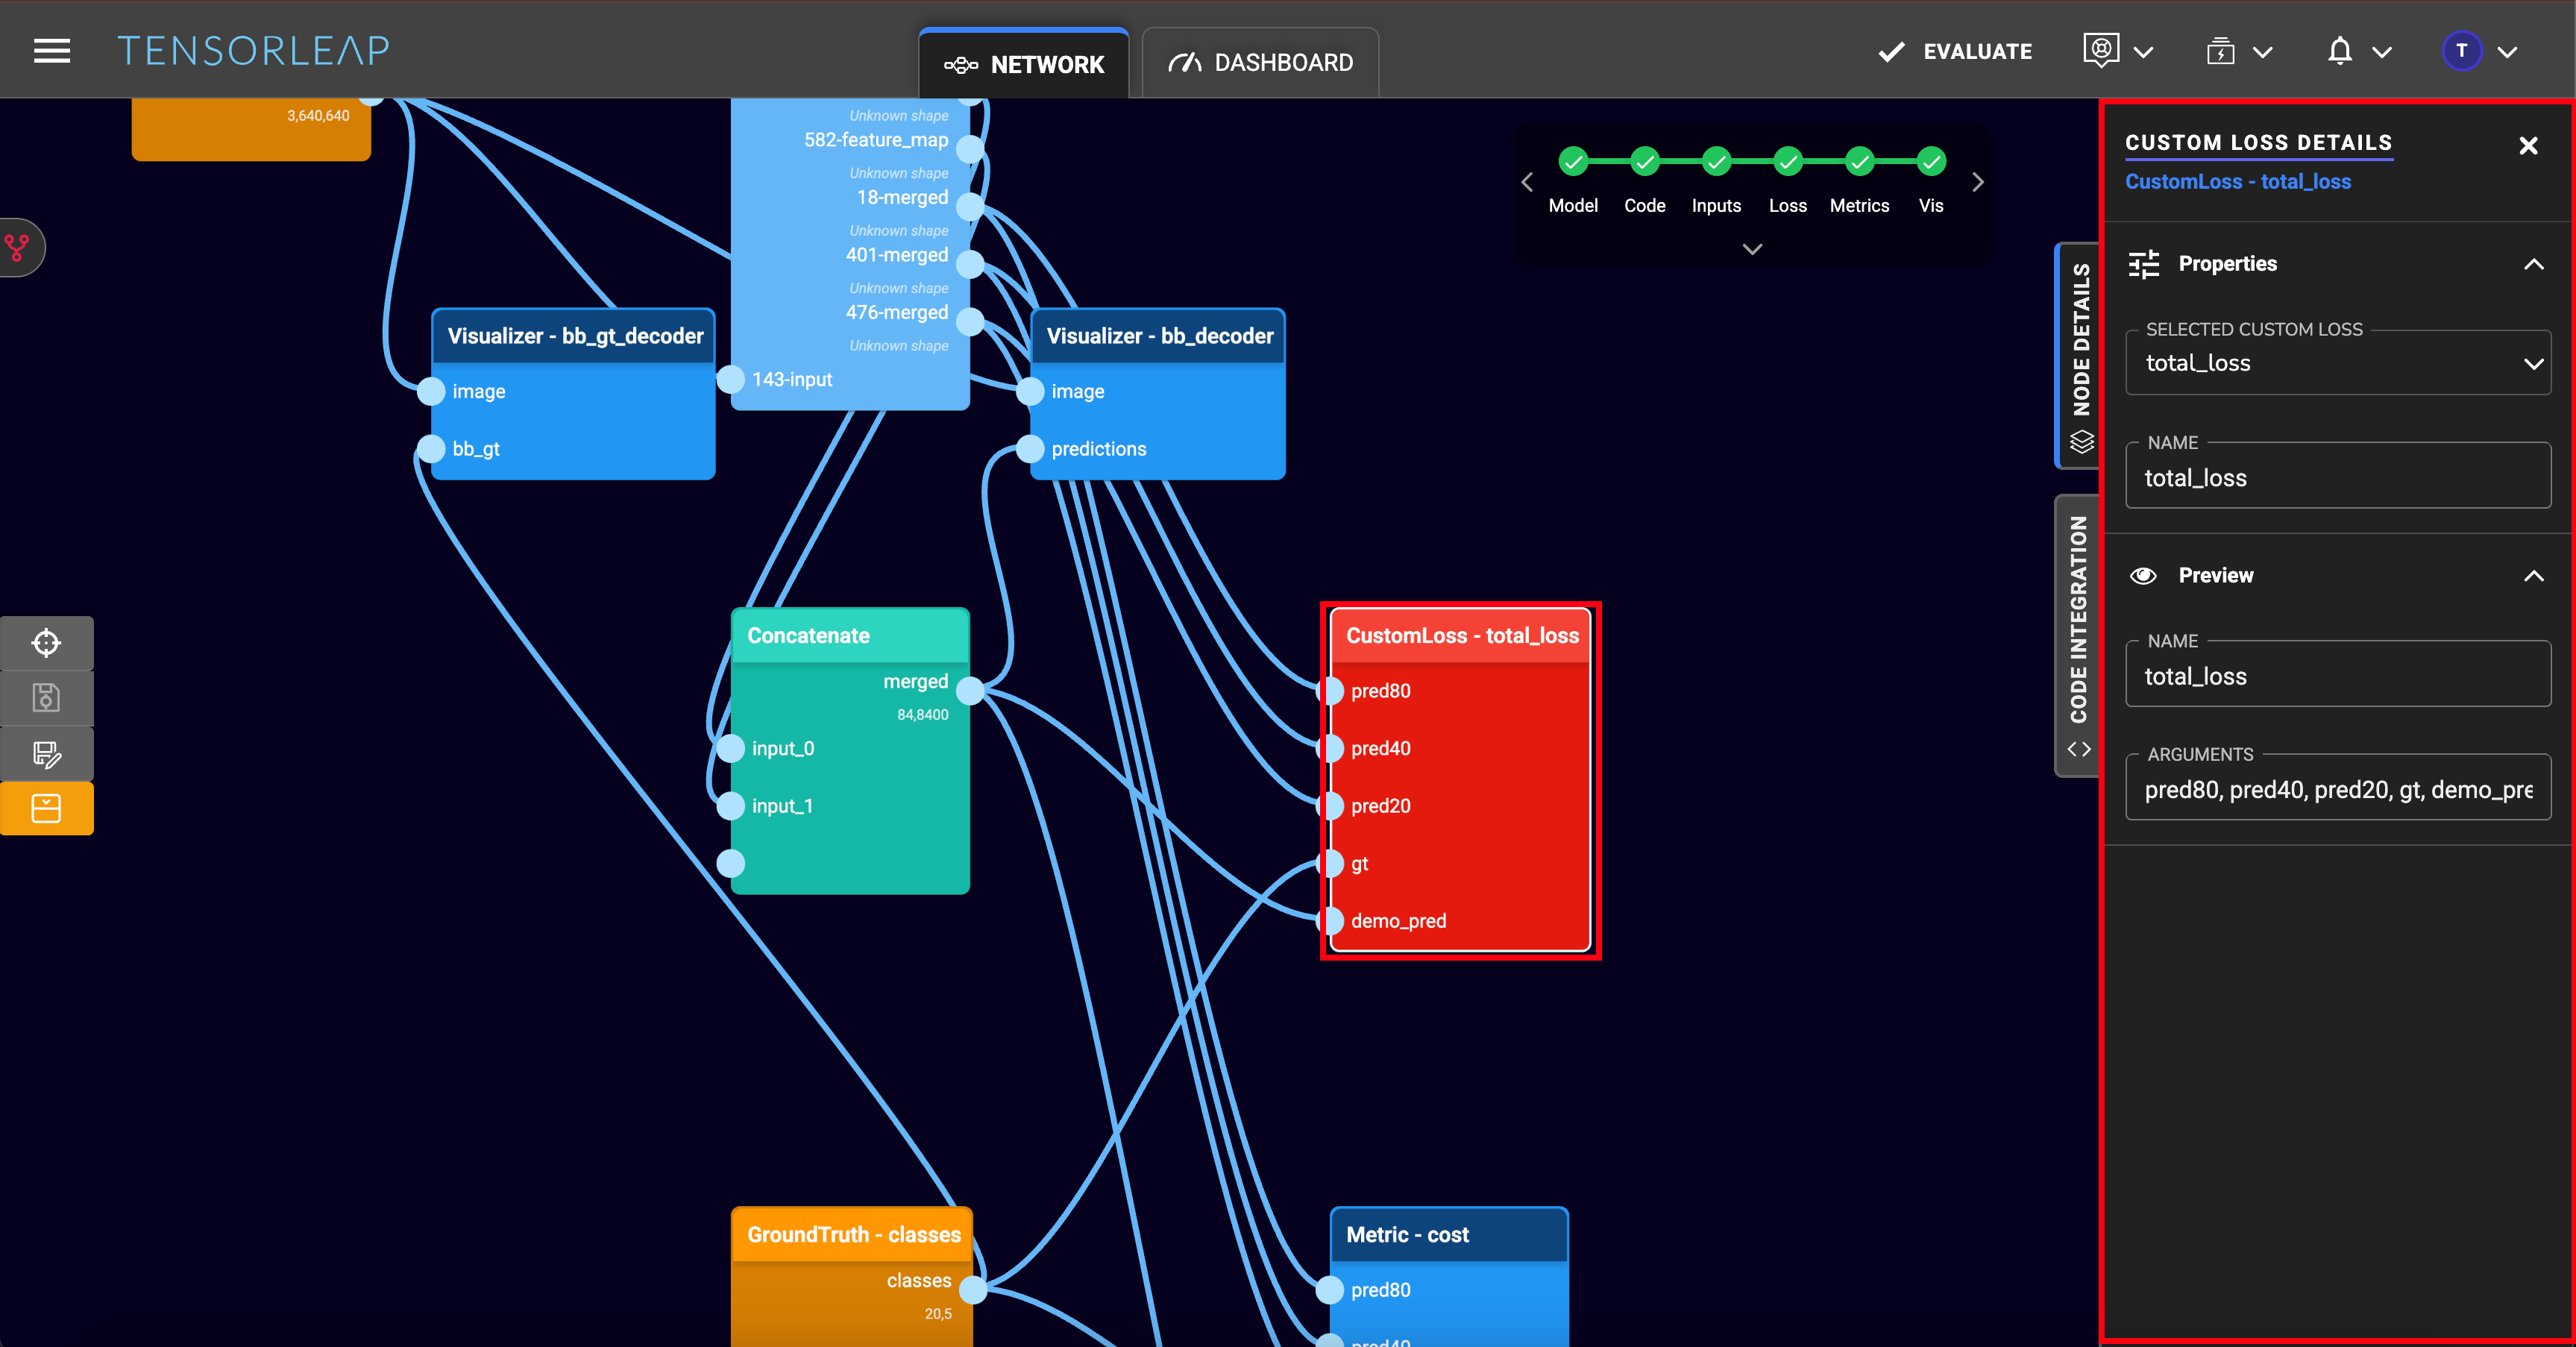Viewport: 2576px width, 1347px height.
Task: Click the user T avatar
Action: (2461, 51)
